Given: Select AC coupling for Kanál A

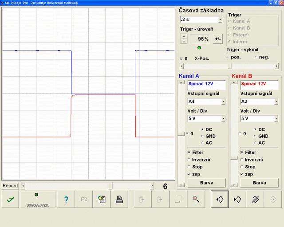Looking at the screenshot, I should coord(202,143).
